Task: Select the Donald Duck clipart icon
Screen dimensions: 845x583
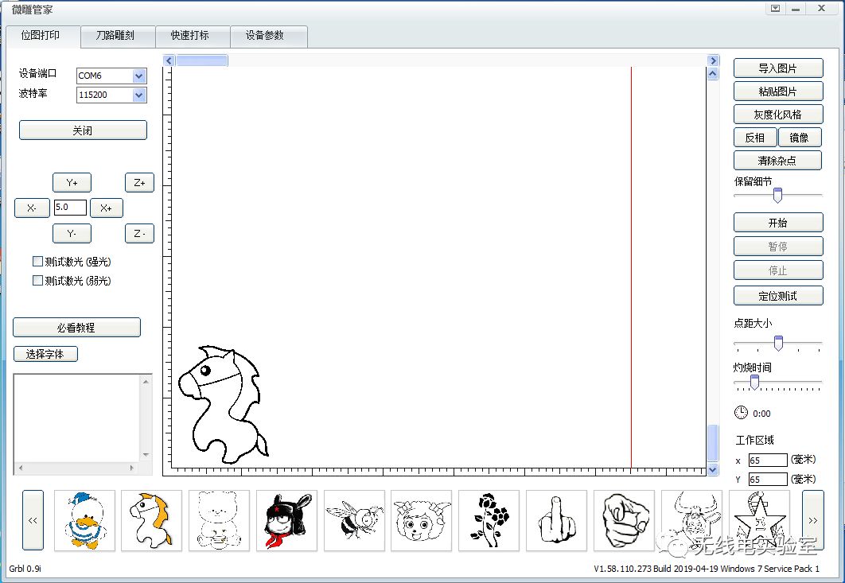Action: (x=84, y=521)
